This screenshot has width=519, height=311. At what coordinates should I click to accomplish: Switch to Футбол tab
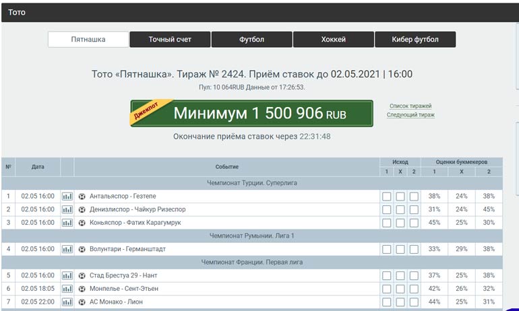point(252,39)
